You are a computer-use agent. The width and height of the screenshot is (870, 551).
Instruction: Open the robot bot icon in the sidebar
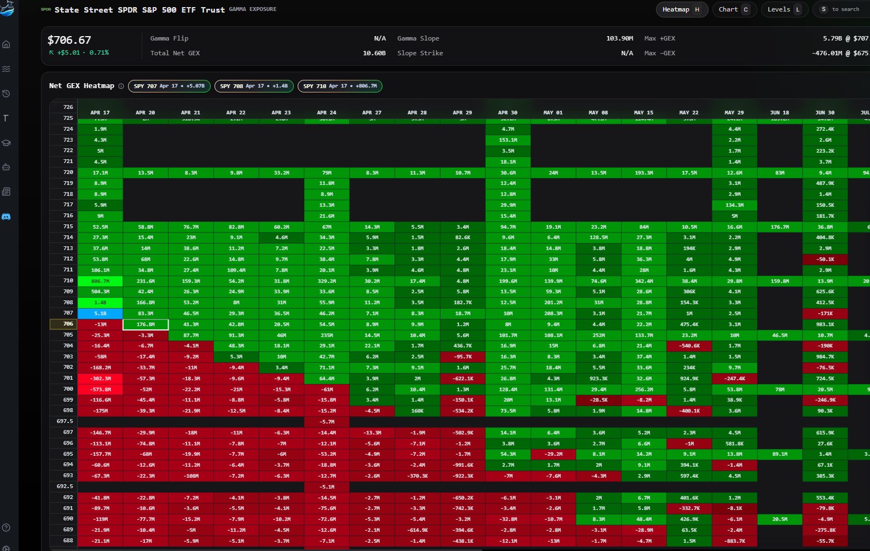tap(6, 167)
